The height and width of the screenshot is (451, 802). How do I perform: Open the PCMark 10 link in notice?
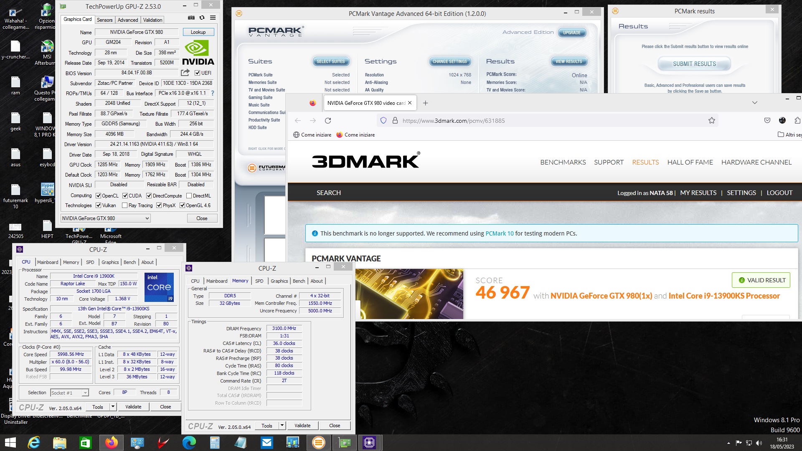[x=500, y=233]
